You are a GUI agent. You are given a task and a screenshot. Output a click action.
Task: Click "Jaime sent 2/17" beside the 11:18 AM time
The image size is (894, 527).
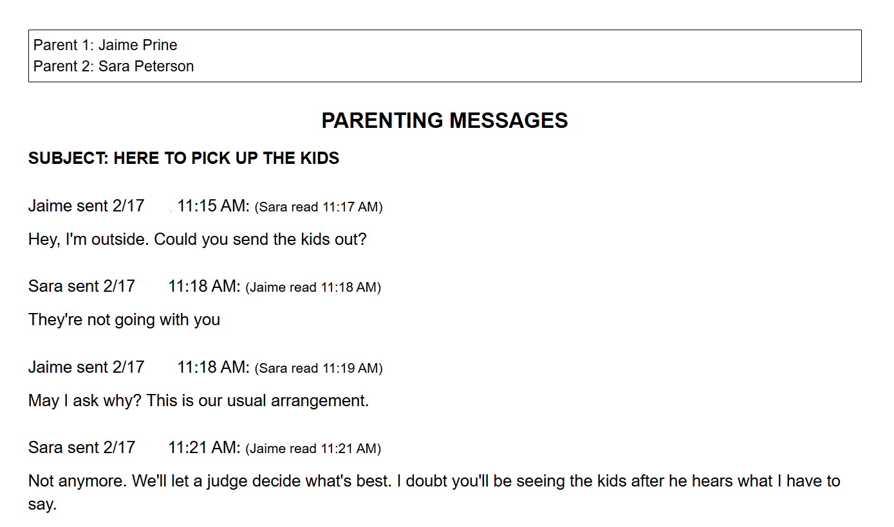pyautogui.click(x=86, y=368)
